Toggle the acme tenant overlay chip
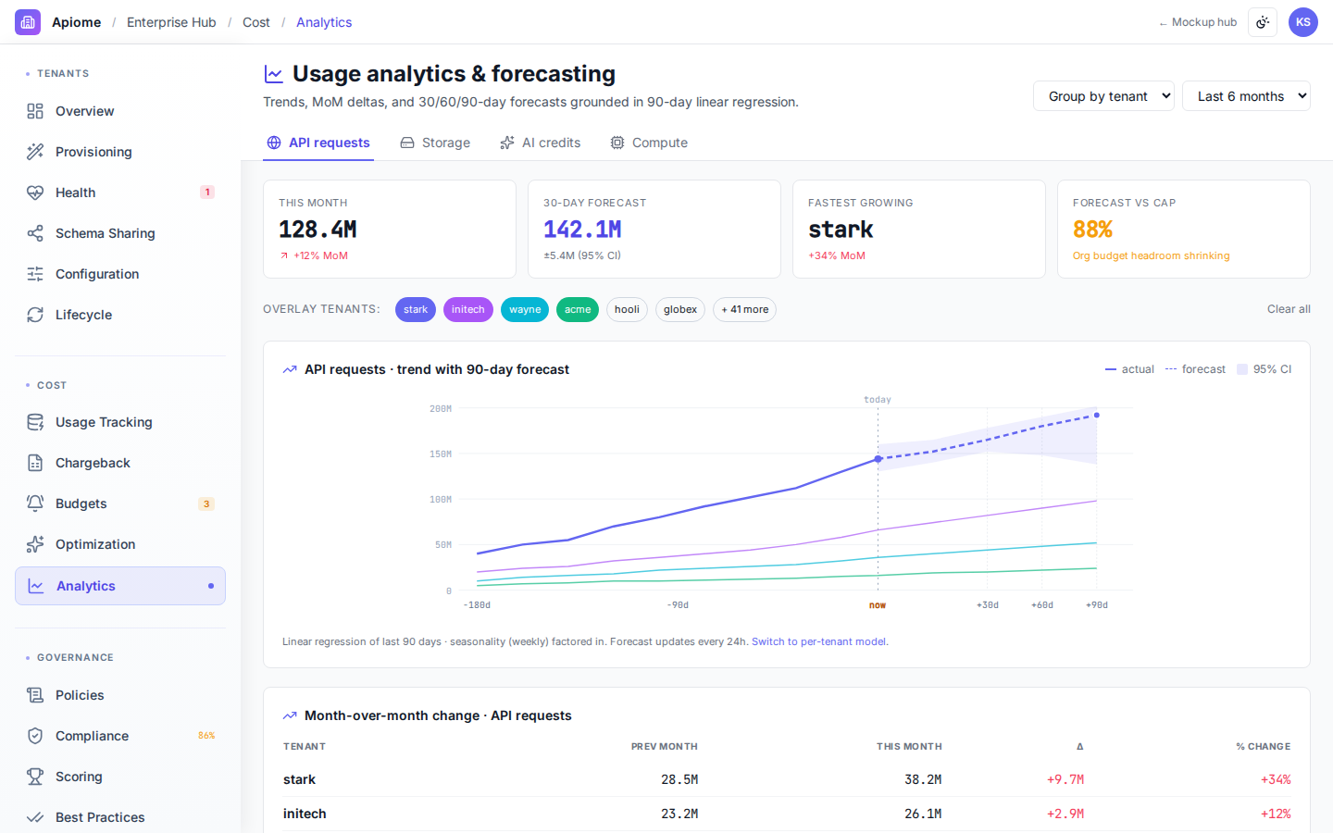The height and width of the screenshot is (833, 1333). 578,309
